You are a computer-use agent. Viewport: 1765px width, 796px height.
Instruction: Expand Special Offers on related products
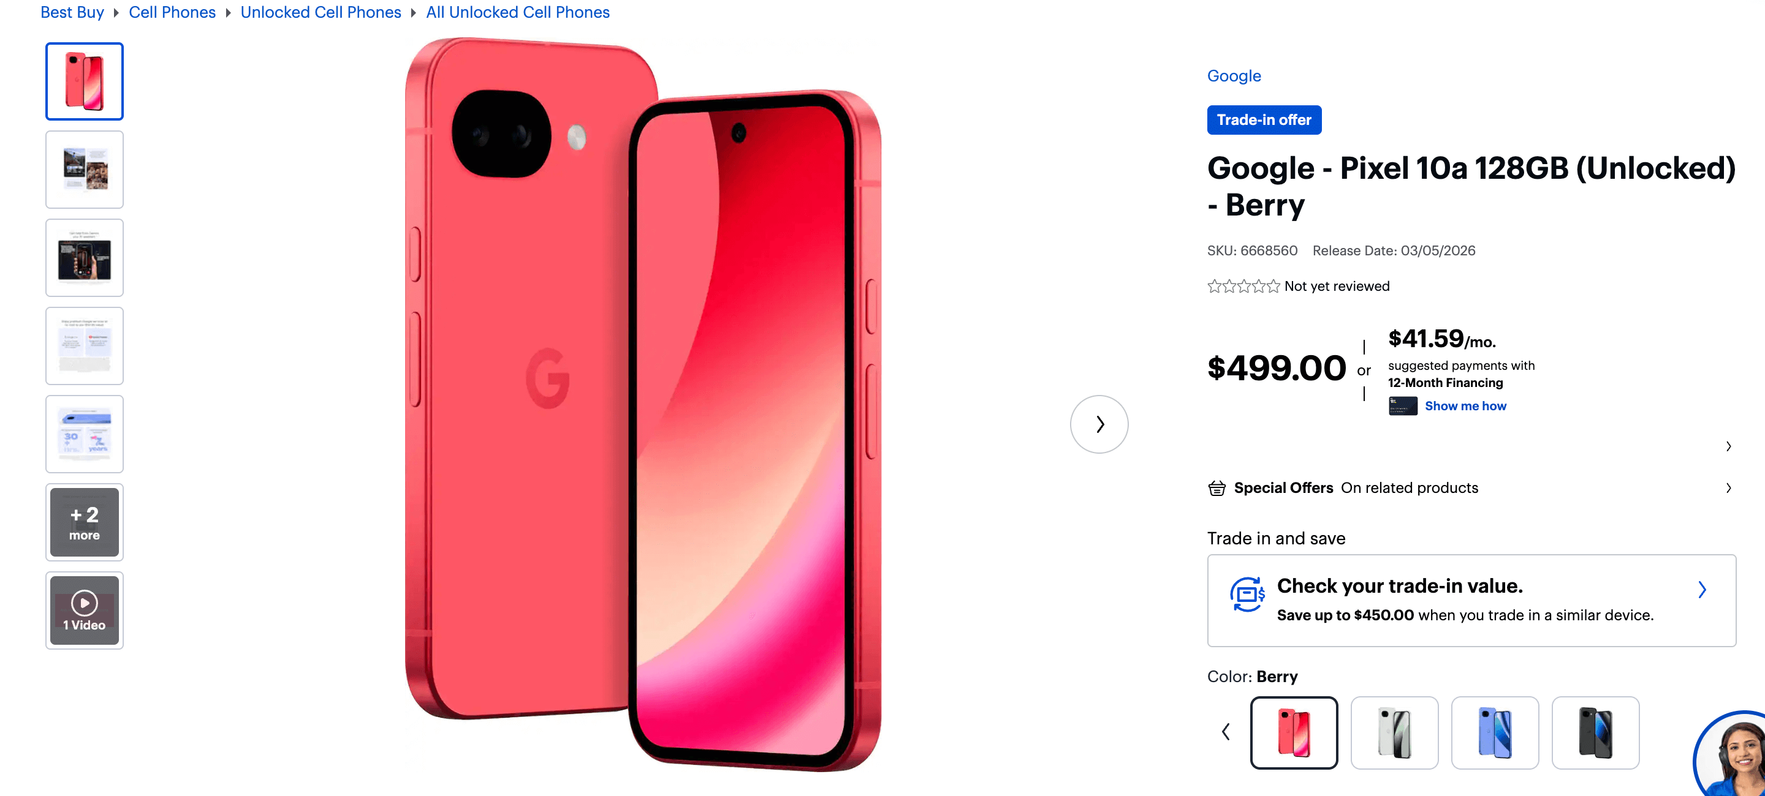click(1470, 488)
